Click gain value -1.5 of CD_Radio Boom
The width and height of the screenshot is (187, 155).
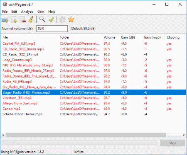pos(124,49)
